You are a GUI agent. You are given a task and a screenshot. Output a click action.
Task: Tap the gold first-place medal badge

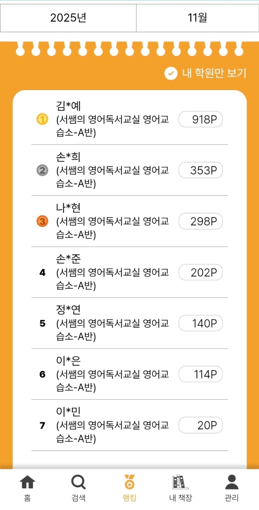(x=42, y=120)
